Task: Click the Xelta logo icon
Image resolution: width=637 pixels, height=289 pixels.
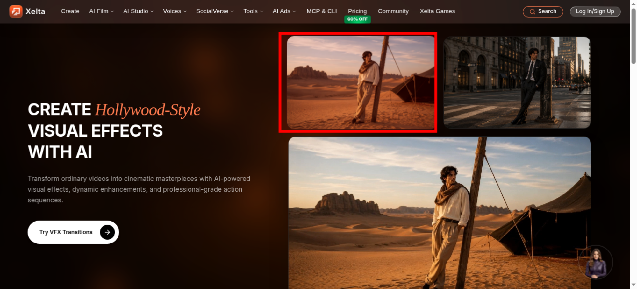Action: (16, 11)
